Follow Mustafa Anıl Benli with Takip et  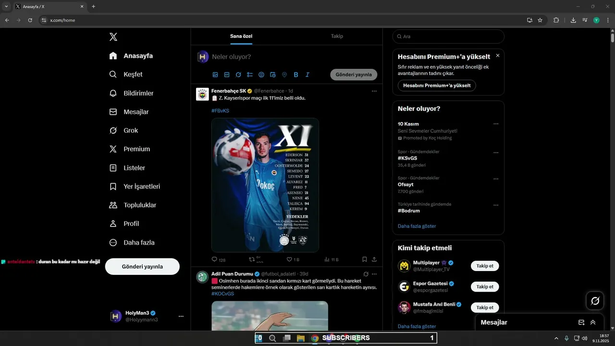(x=485, y=307)
